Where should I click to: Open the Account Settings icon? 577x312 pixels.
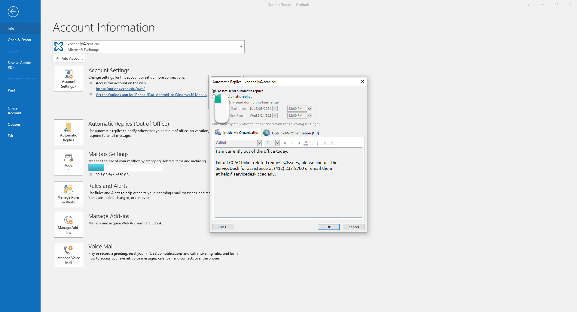[69, 79]
